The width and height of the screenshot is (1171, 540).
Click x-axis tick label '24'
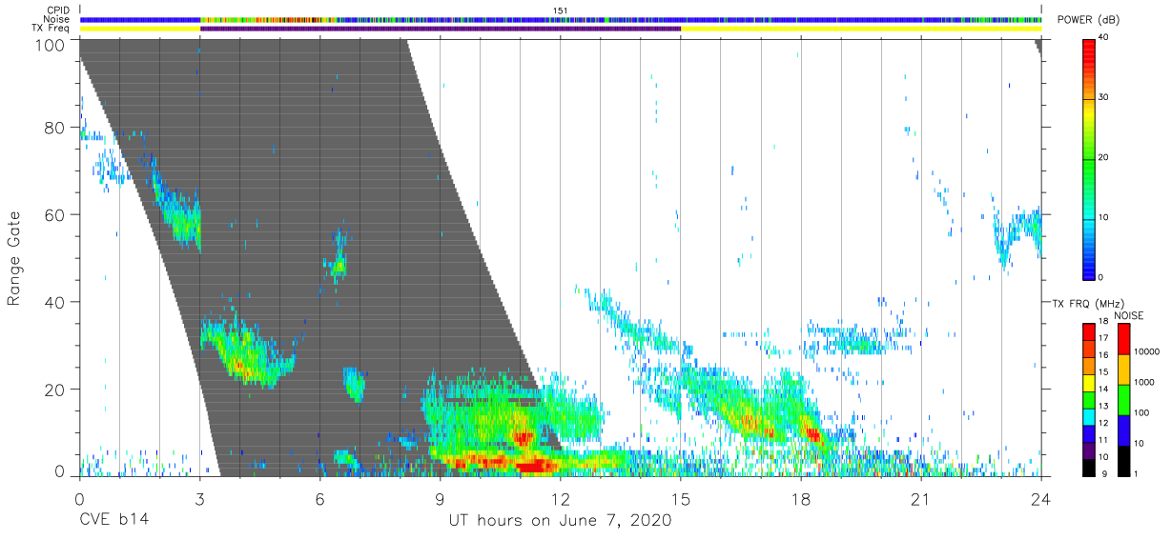[1041, 500]
